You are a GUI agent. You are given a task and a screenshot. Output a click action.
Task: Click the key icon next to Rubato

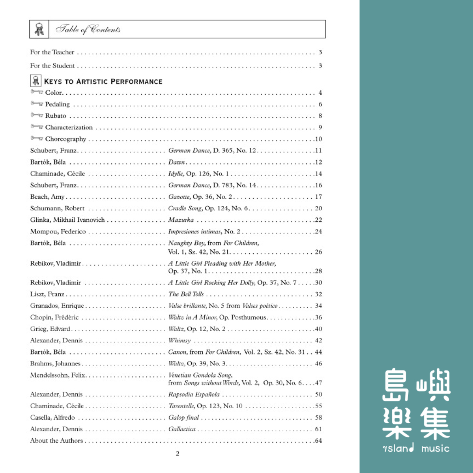[x=37, y=115]
